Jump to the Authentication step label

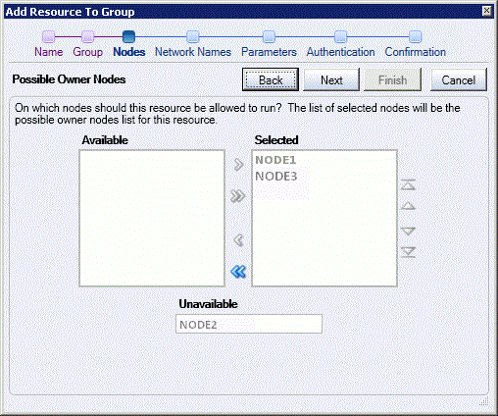(x=340, y=52)
